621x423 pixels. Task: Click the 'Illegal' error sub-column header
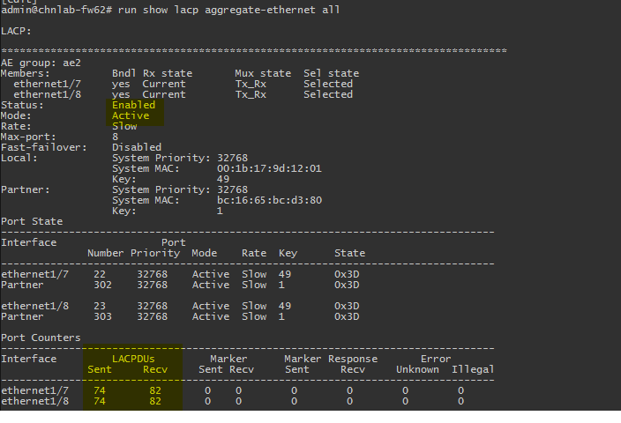pos(472,369)
